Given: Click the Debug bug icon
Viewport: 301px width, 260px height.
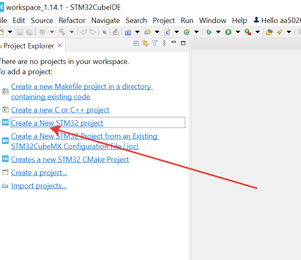Looking at the screenshot, I should point(209,32).
